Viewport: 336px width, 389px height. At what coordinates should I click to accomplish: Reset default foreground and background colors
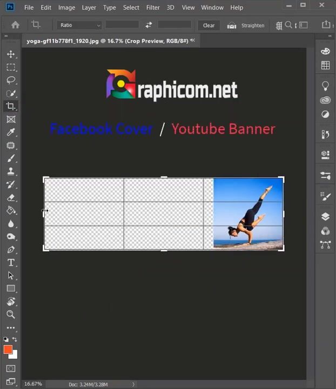pos(6,339)
